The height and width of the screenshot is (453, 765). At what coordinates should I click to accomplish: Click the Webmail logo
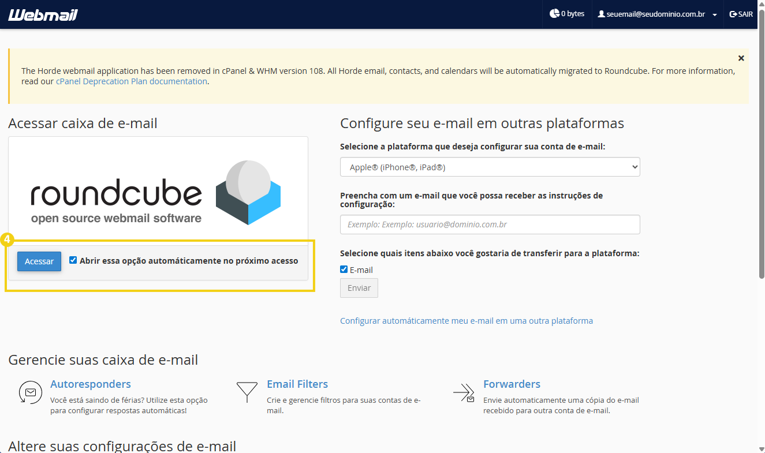coord(42,14)
